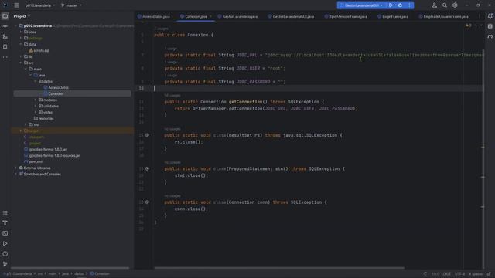This screenshot has height=278, width=495.
Task: Debug the GestorLavanderiaGUI configuration
Action: click(400, 5)
